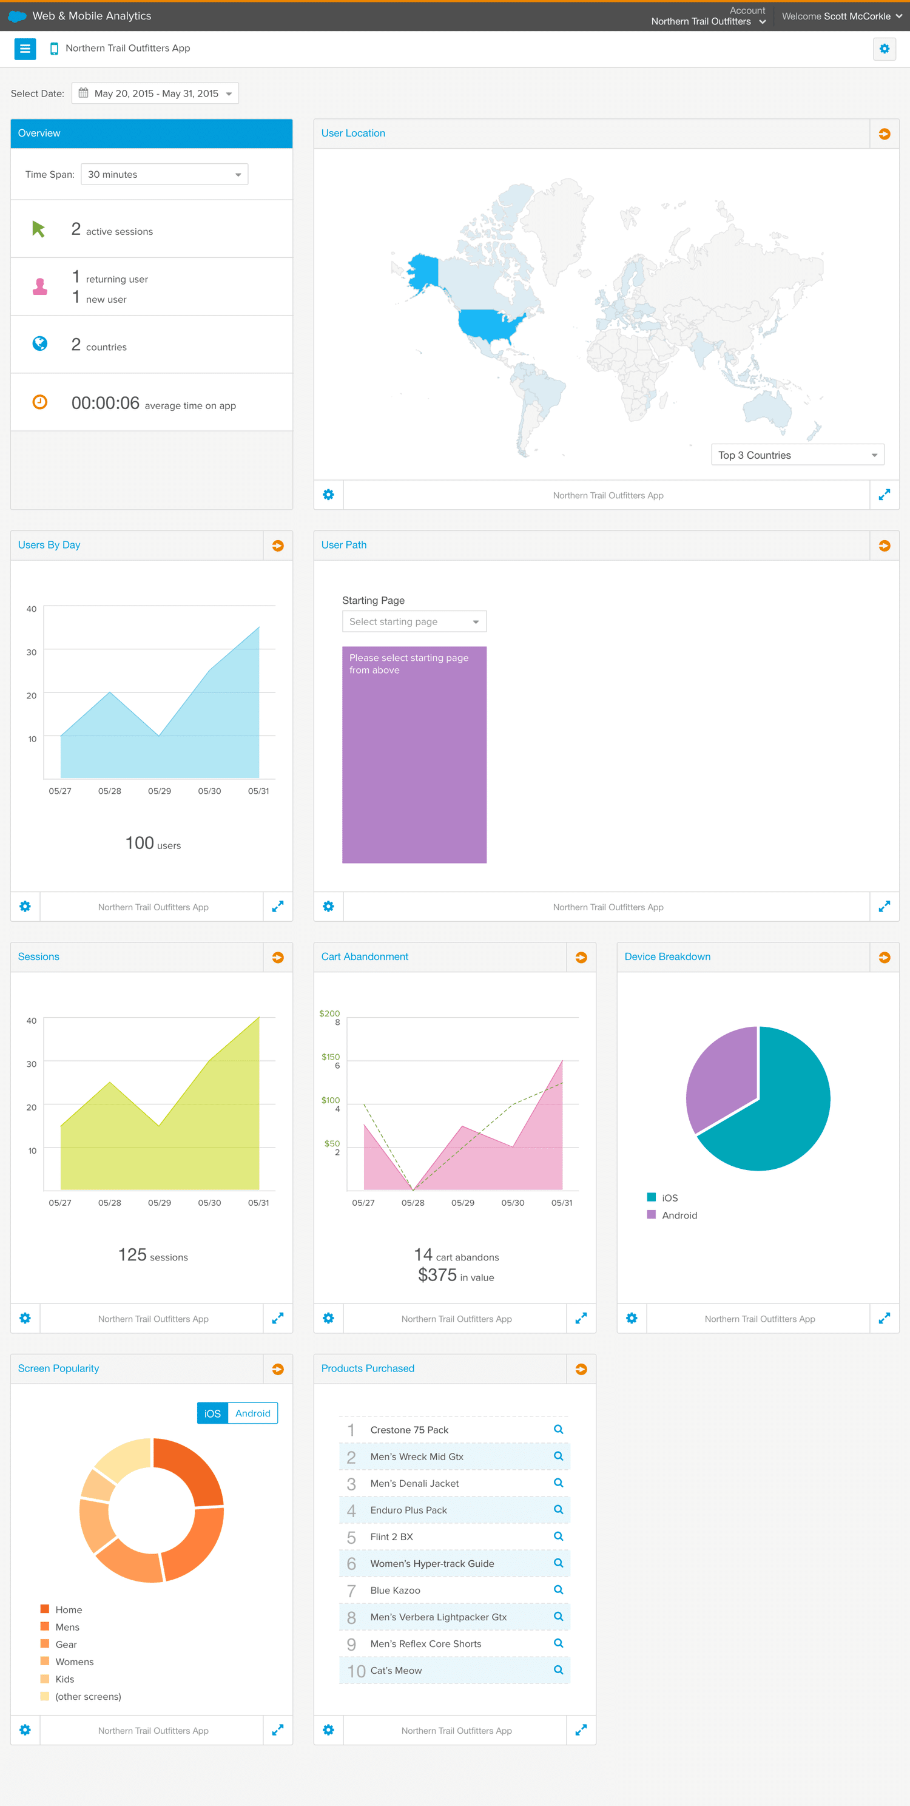
Task: Click the Men's Denali Jacket product row
Action: coord(454,1483)
